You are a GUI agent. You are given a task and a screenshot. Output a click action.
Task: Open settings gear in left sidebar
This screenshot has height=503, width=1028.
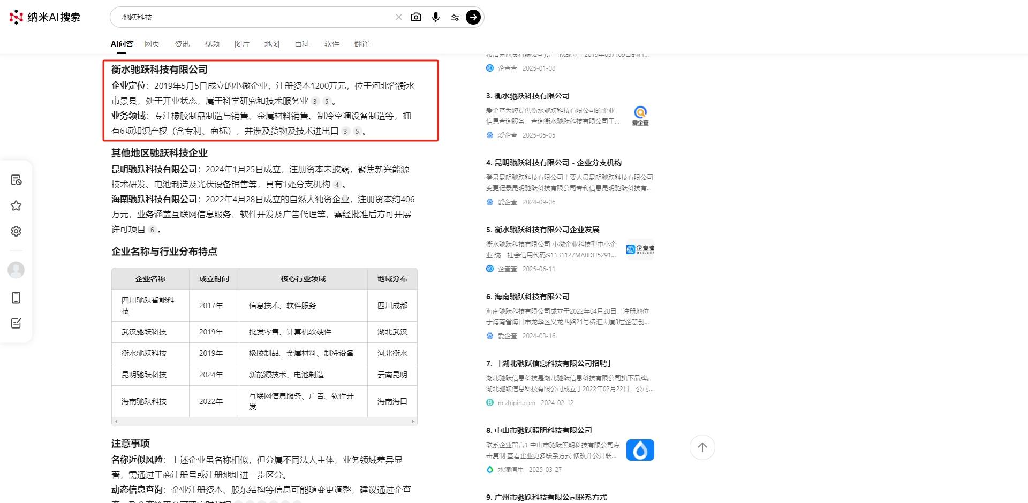tap(16, 231)
